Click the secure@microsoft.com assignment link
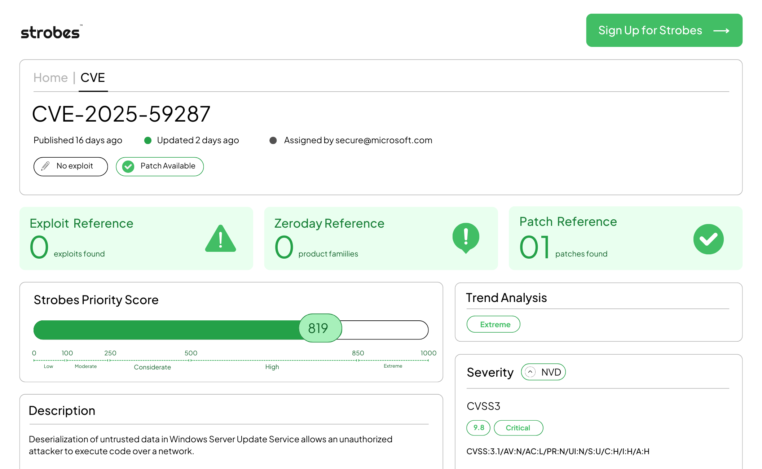Viewport: 762px width, 469px height. coord(384,140)
